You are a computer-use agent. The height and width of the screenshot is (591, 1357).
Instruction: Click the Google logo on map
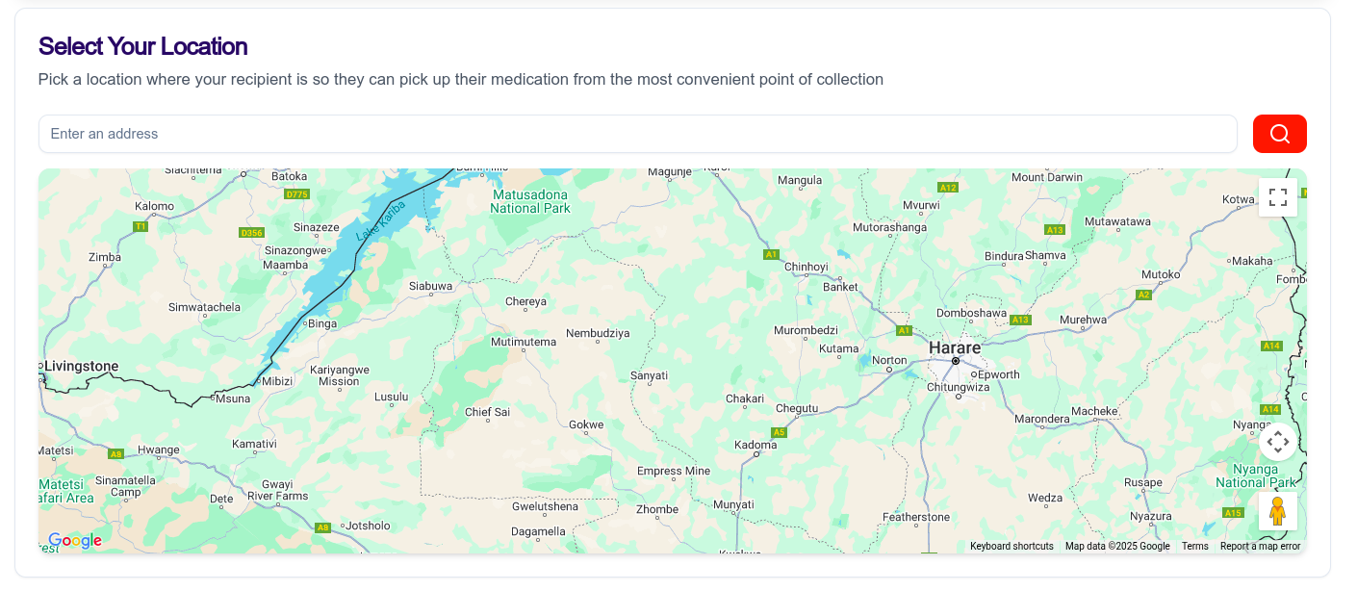(x=75, y=541)
